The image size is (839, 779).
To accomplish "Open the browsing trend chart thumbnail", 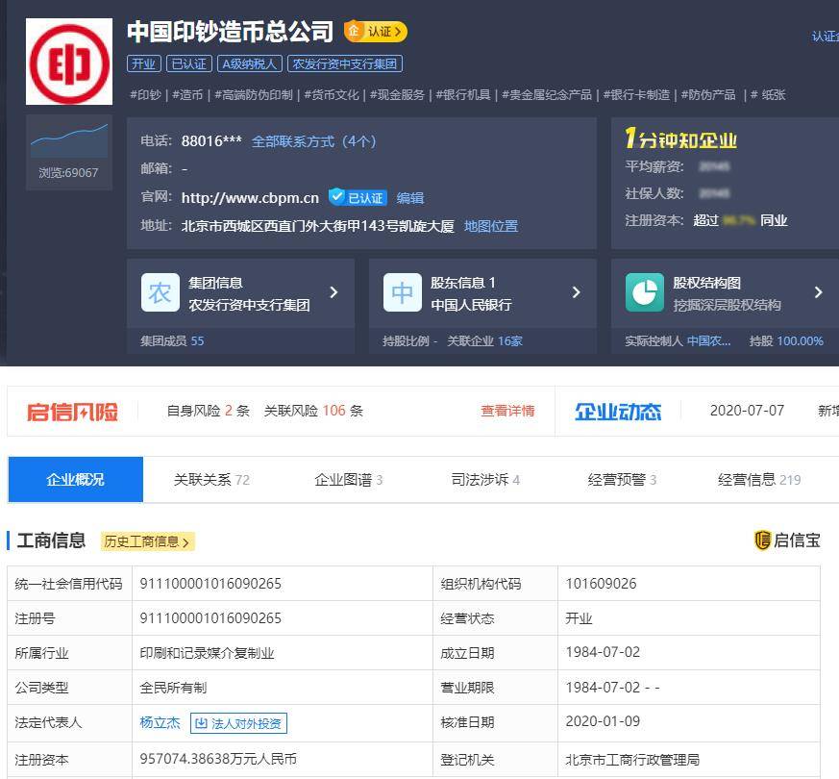I will [69, 140].
